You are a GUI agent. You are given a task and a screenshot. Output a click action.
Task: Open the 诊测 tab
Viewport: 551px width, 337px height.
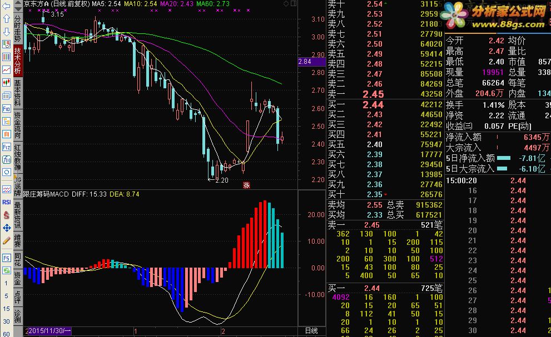point(18,316)
